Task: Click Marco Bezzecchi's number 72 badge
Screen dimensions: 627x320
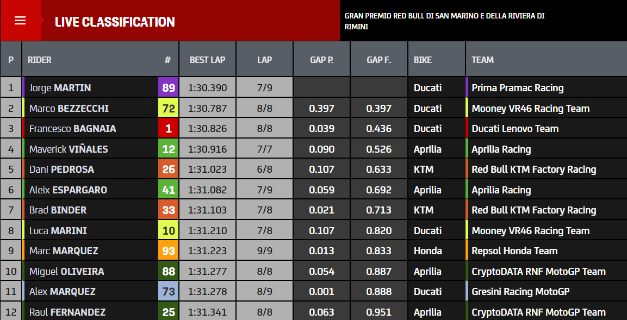Action: [x=168, y=108]
